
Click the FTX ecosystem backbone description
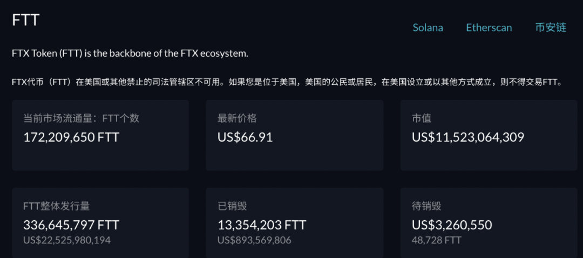click(130, 53)
